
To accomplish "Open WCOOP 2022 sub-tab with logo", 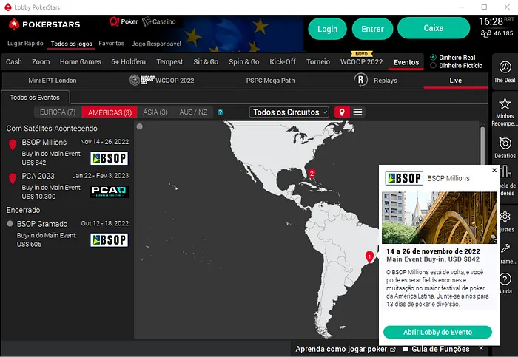I will 162,80.
